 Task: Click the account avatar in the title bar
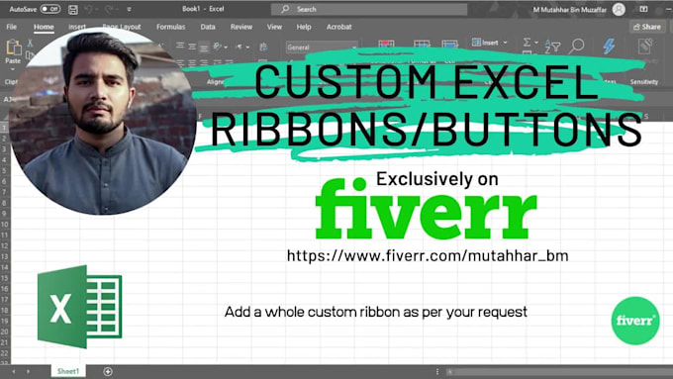[x=619, y=9]
